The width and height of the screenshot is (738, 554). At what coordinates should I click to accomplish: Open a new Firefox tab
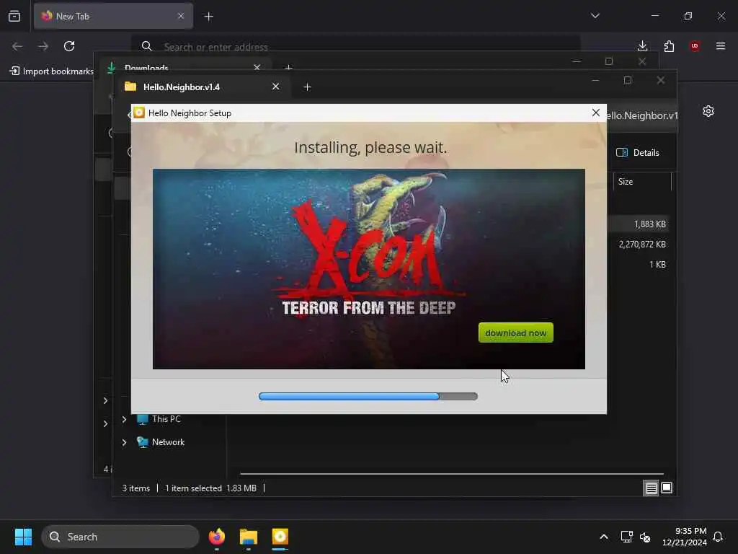pyautogui.click(x=208, y=17)
